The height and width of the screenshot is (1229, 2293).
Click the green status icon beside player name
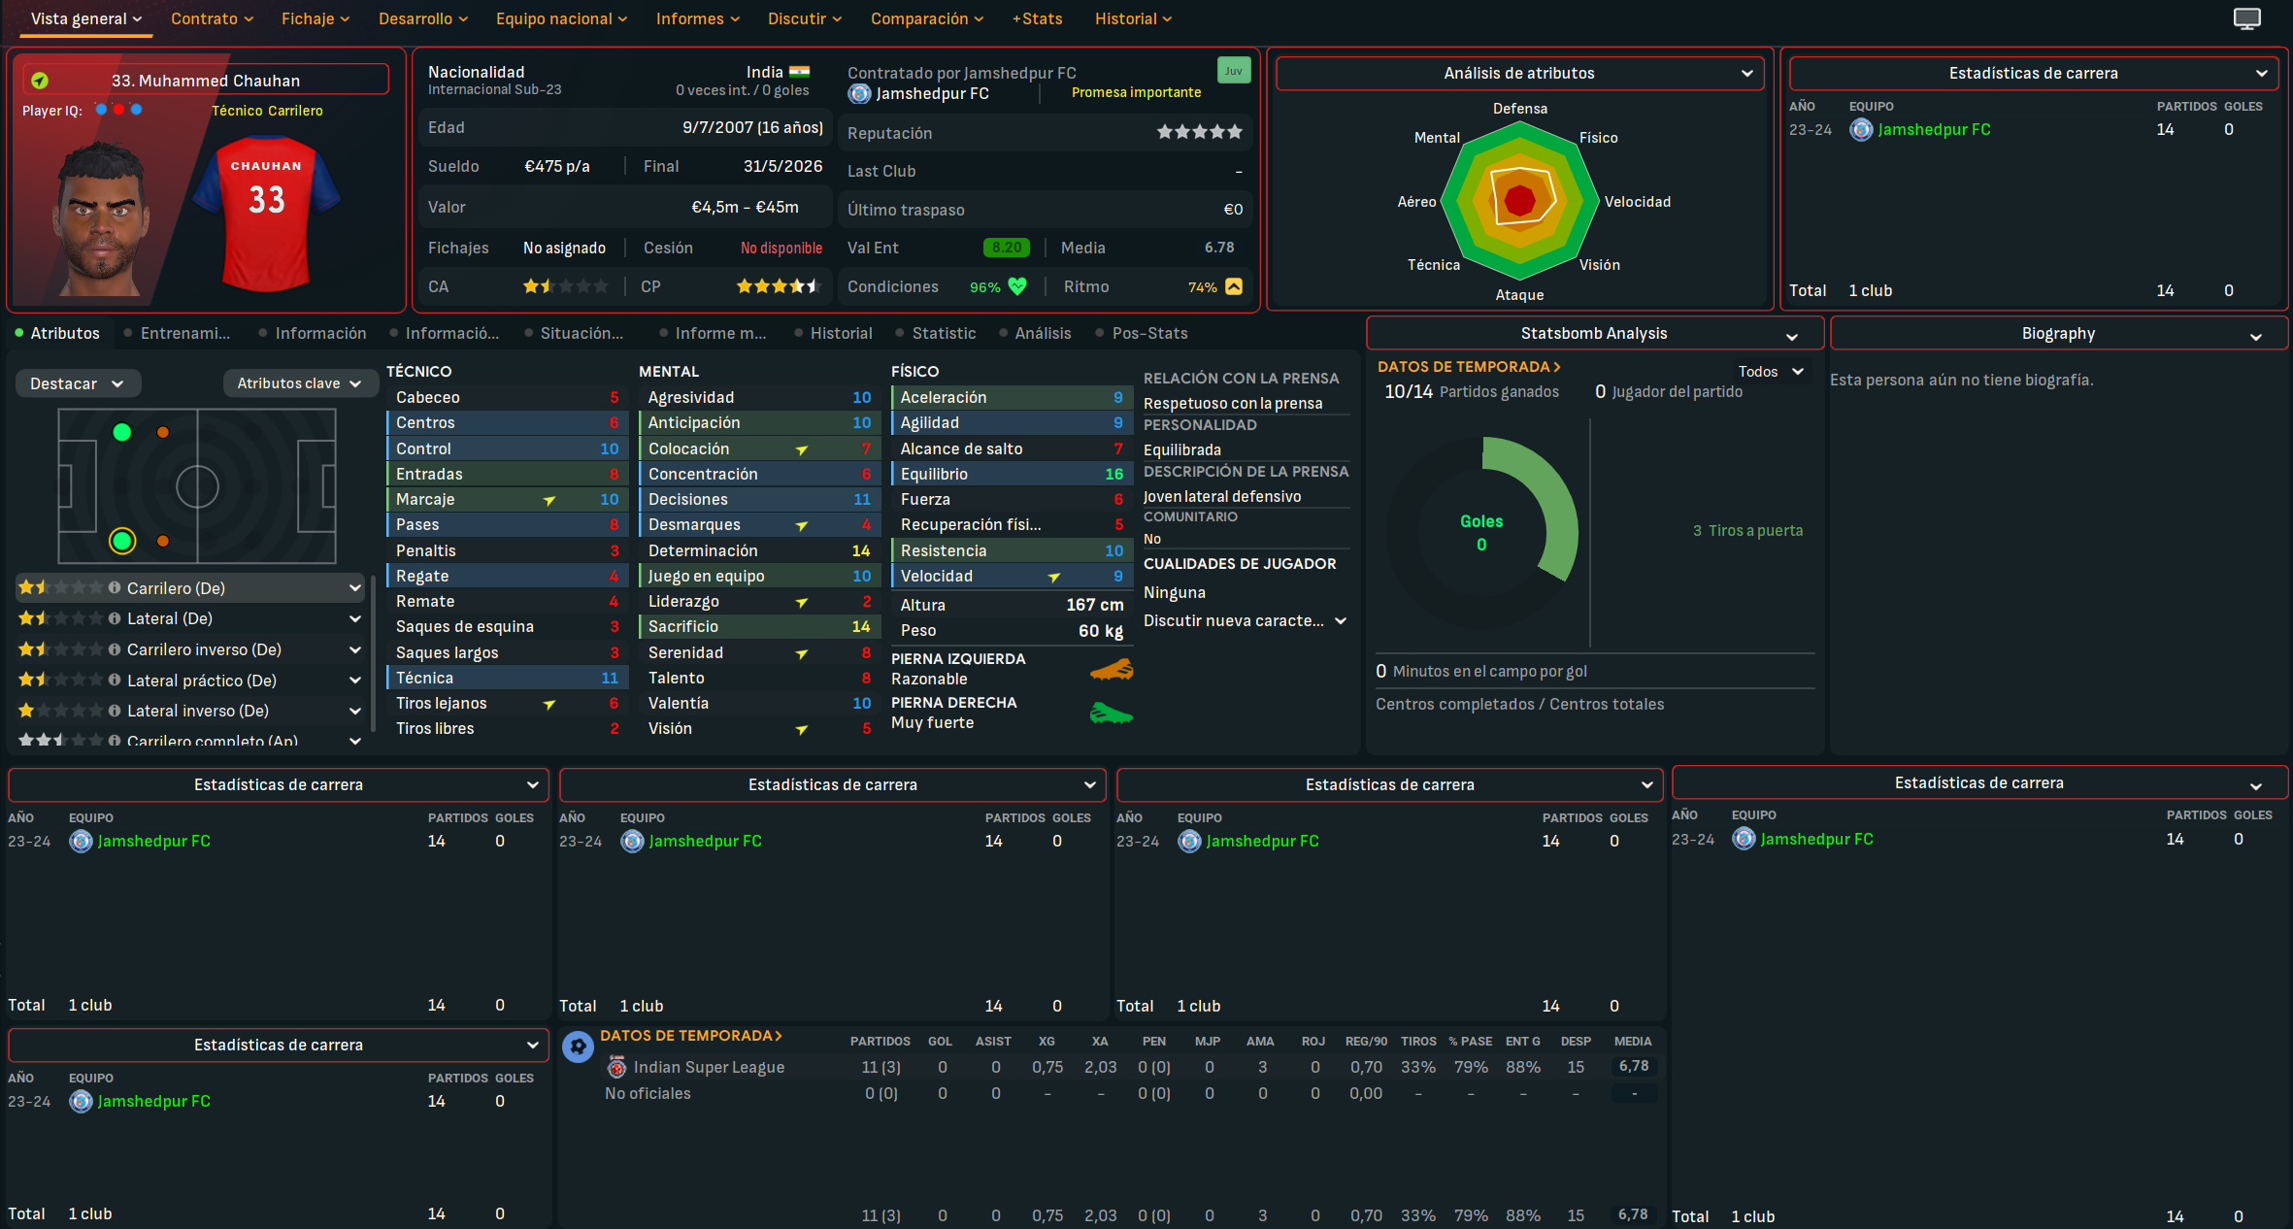(x=40, y=81)
